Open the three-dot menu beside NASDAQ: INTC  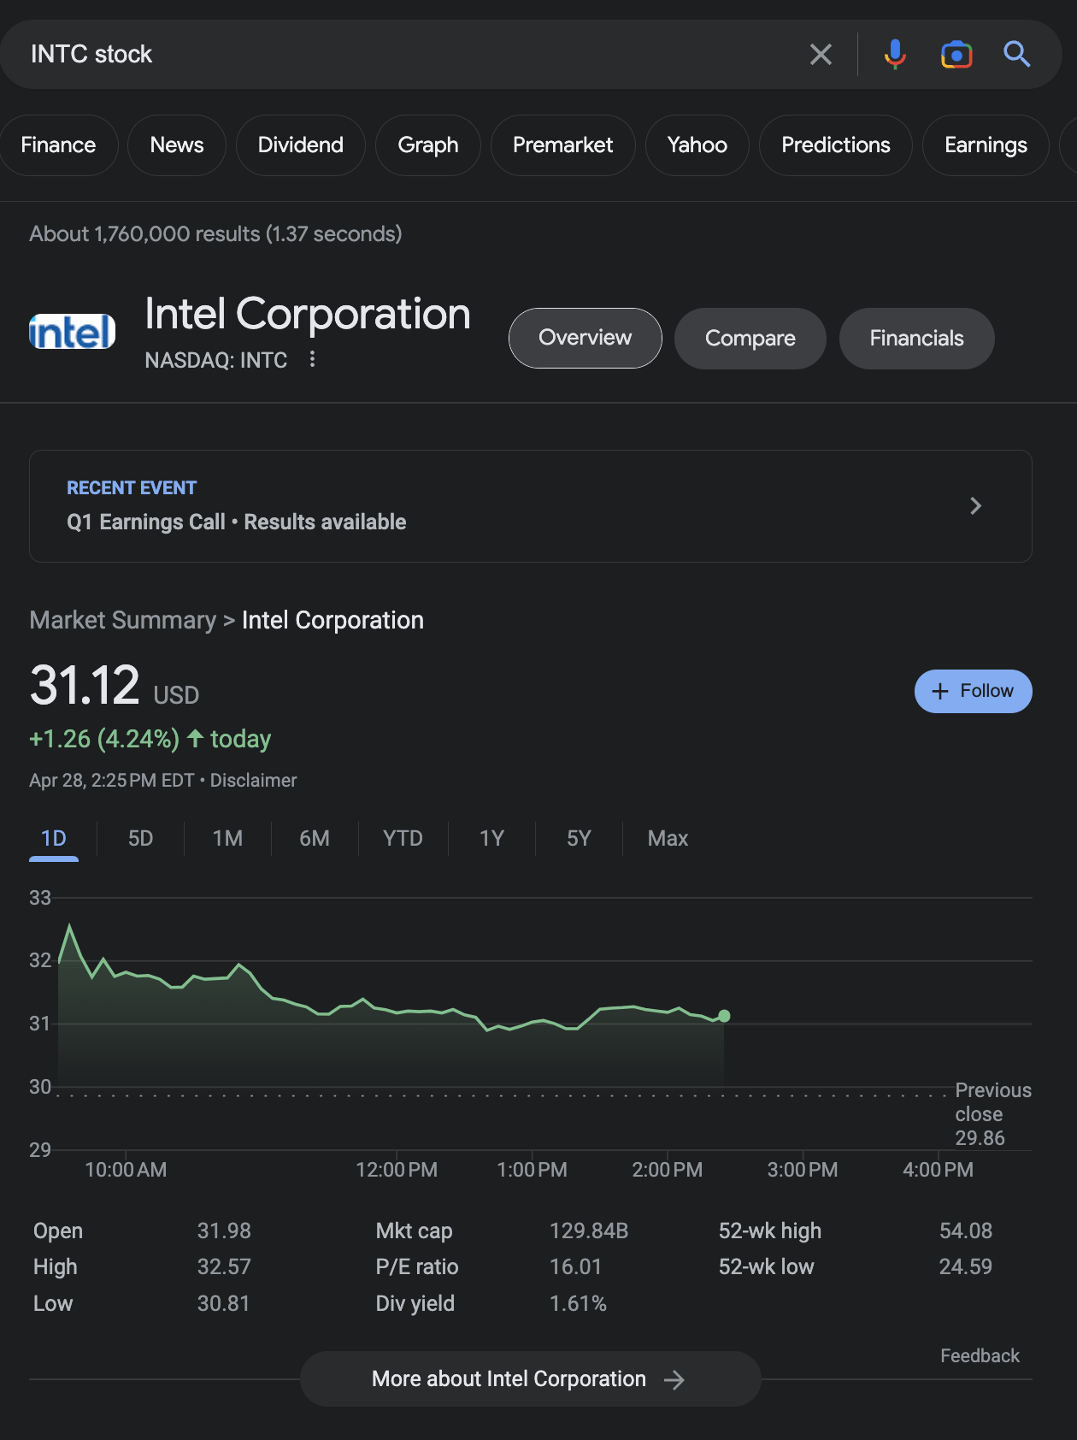[313, 359]
